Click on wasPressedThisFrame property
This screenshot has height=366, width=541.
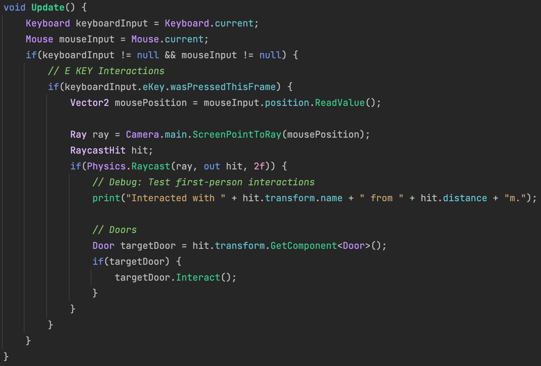[223, 87]
